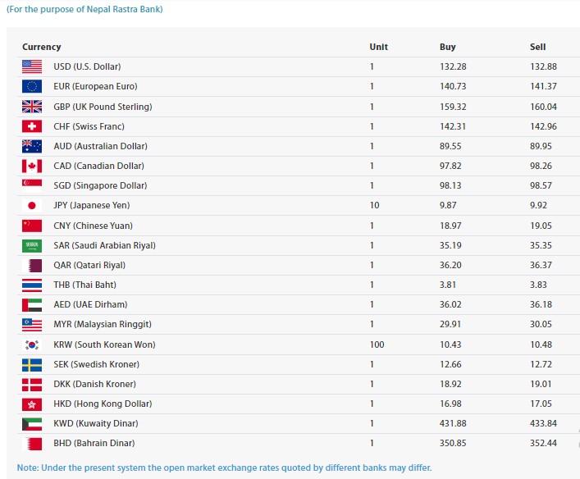Click the Swiss flag icon
This screenshot has height=479, width=580.
coord(32,126)
